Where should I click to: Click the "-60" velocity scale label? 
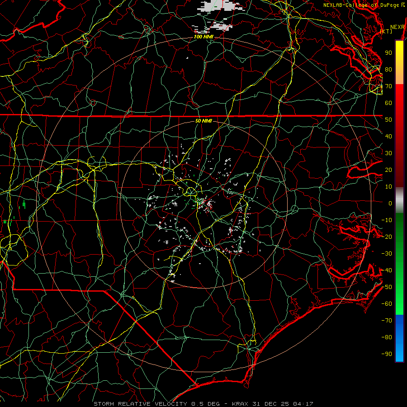(x=387, y=304)
